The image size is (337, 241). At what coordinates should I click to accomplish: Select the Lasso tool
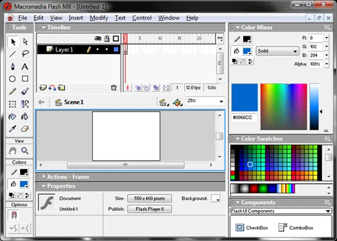[x=25, y=53]
